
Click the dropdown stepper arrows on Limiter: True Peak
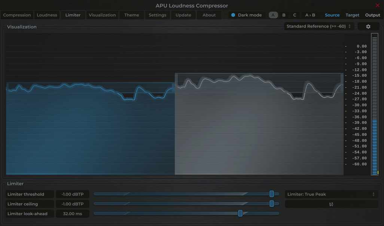click(x=374, y=194)
